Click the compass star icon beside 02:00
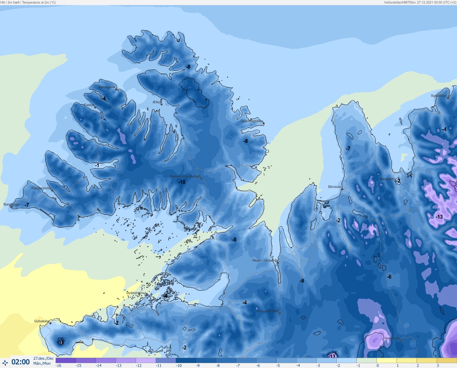Screen dimensions: 457x368 click(x=5, y=363)
